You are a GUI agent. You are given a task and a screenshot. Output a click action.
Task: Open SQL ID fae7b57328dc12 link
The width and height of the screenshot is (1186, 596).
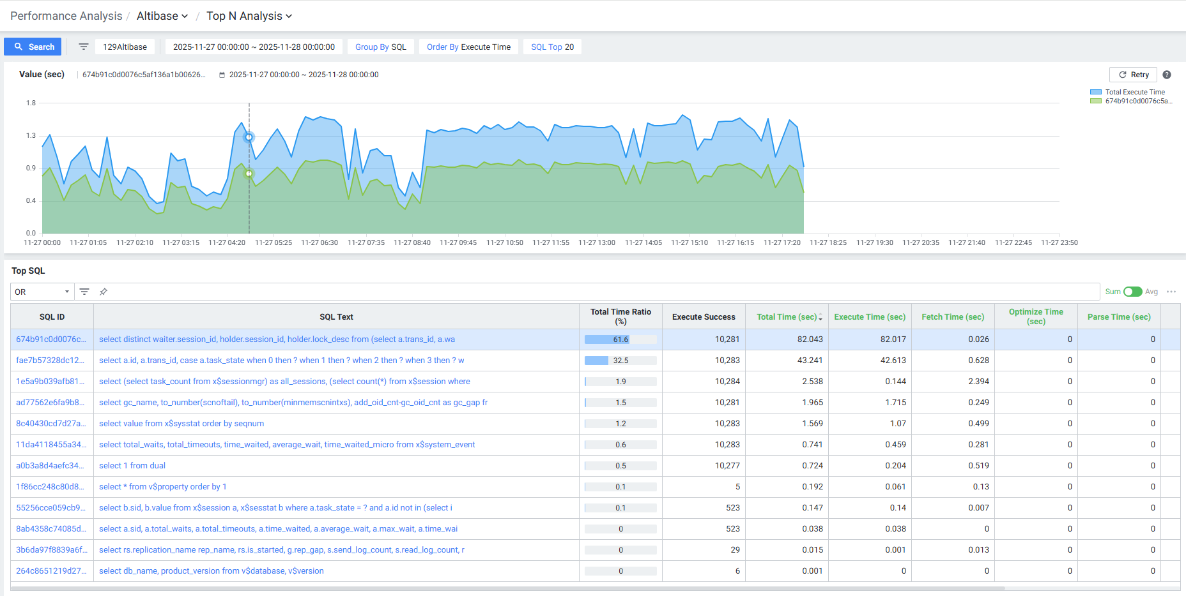(50, 361)
